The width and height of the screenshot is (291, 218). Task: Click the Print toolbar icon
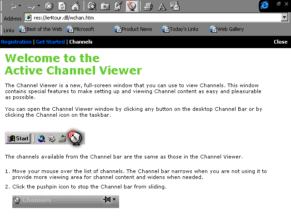148,6
